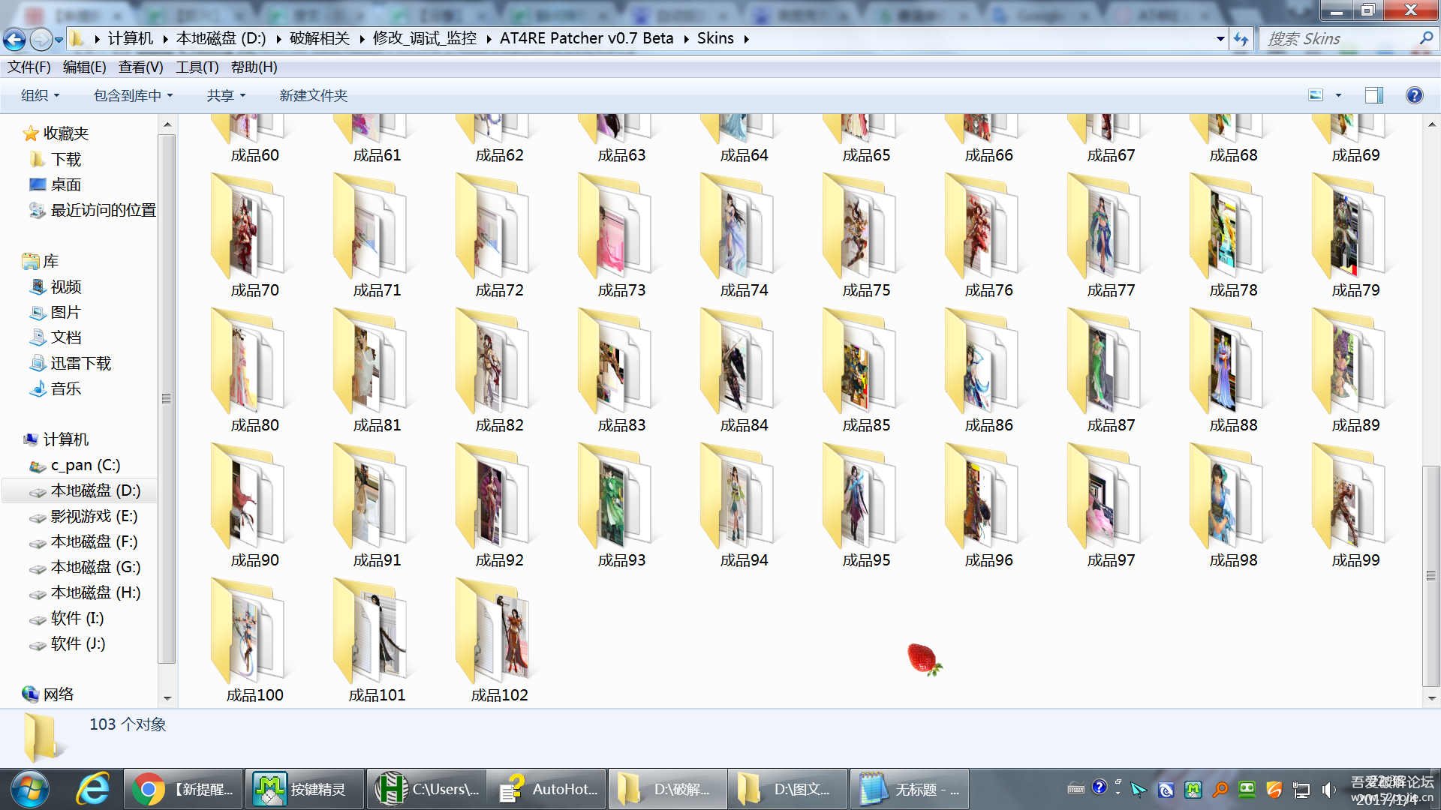This screenshot has height=810, width=1441.
Task: Open the 无标题 notepad taskbar item
Action: (910, 789)
